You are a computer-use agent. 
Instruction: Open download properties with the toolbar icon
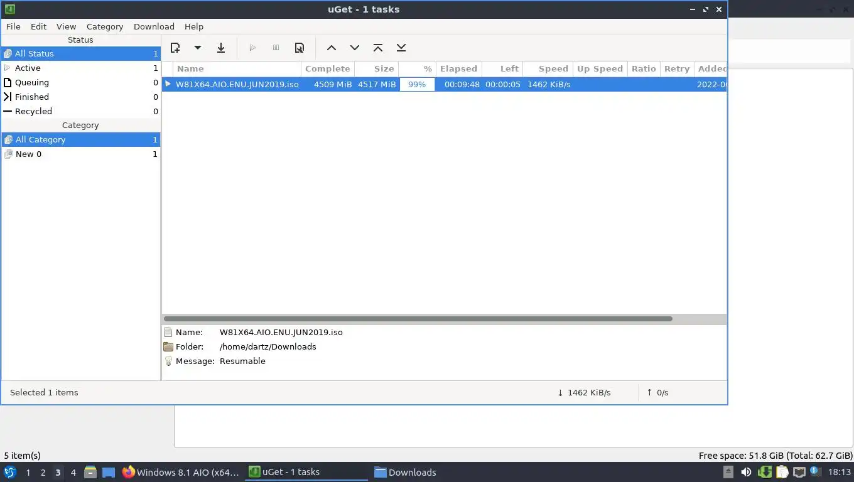300,48
